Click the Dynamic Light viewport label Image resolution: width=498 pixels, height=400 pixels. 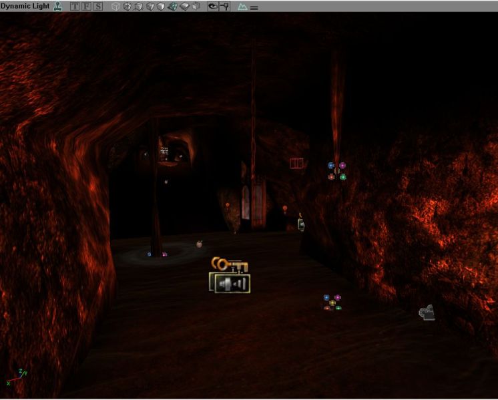click(25, 6)
